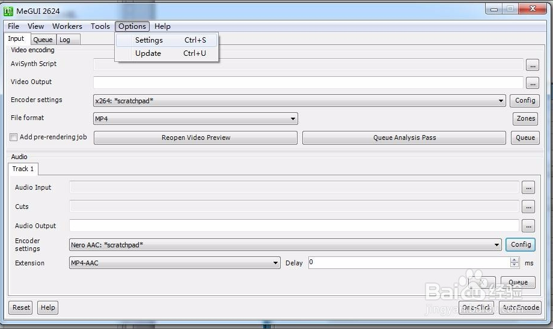
Task: Choose Update from Options menu
Action: 167,53
